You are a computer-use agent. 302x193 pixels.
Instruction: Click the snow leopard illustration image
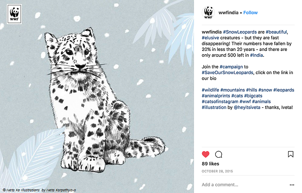97,96
